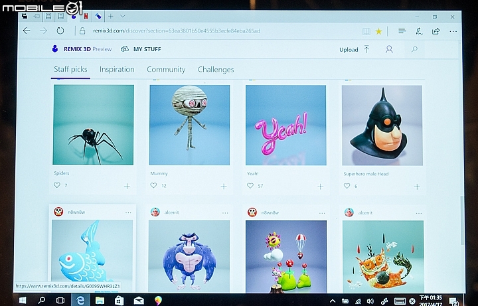Click the taskbar volume speaker icon

pos(370,301)
